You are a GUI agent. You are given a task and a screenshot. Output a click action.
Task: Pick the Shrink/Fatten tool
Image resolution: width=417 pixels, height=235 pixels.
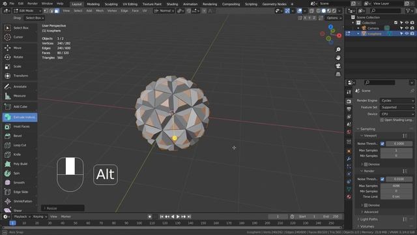click(x=20, y=201)
